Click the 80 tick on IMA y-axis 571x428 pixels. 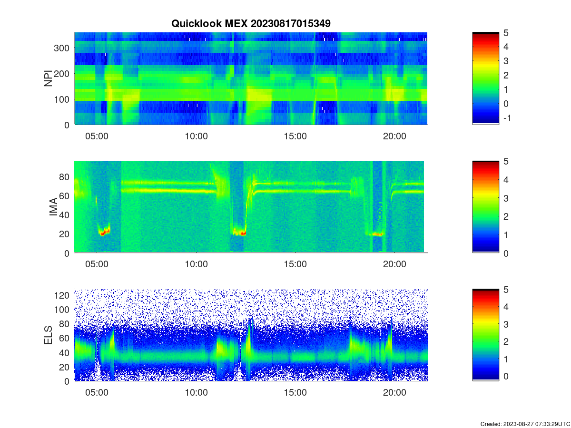pyautogui.click(x=65, y=176)
